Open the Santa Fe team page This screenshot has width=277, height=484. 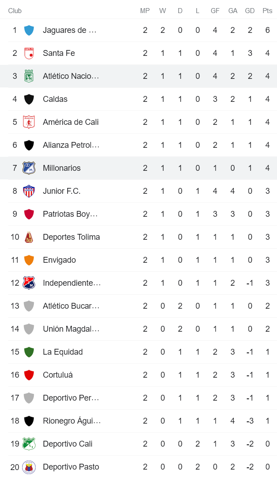[58, 53]
